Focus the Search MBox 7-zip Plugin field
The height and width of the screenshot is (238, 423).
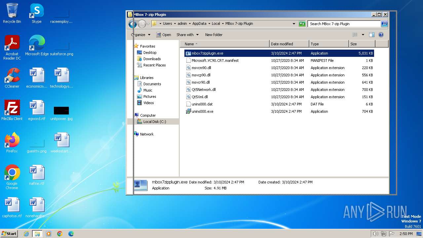coord(344,24)
